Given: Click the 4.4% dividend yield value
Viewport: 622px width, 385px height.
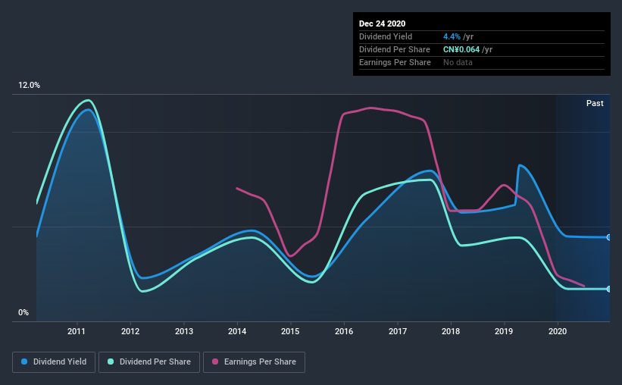Looking at the screenshot, I should click(452, 36).
